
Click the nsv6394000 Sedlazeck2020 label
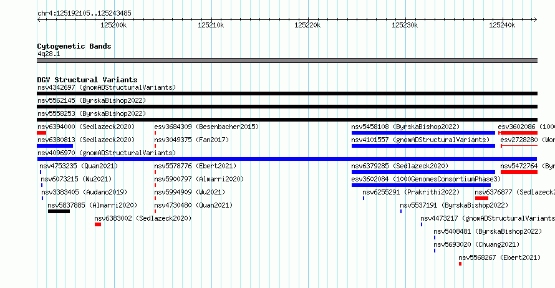point(86,127)
